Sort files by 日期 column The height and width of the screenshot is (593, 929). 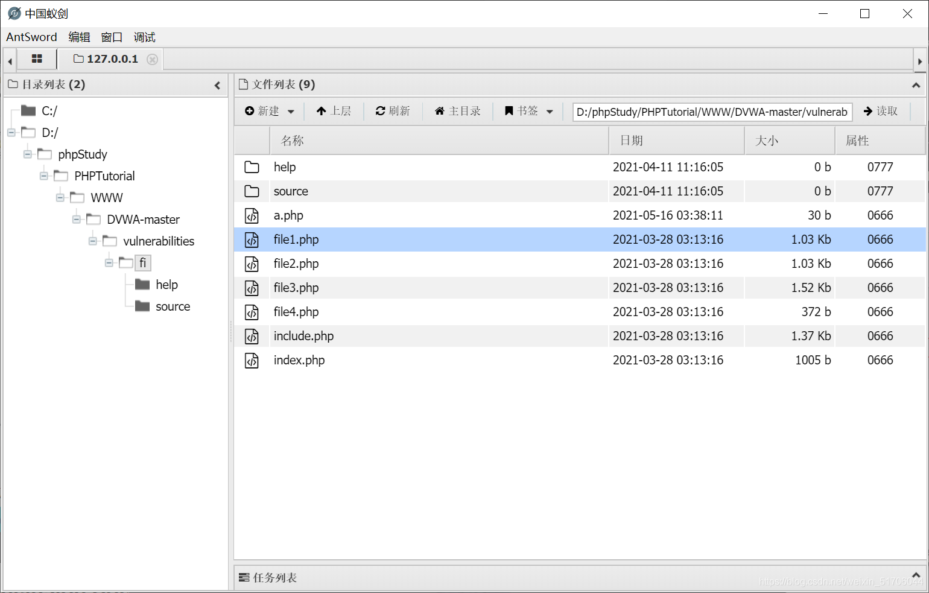pyautogui.click(x=677, y=141)
